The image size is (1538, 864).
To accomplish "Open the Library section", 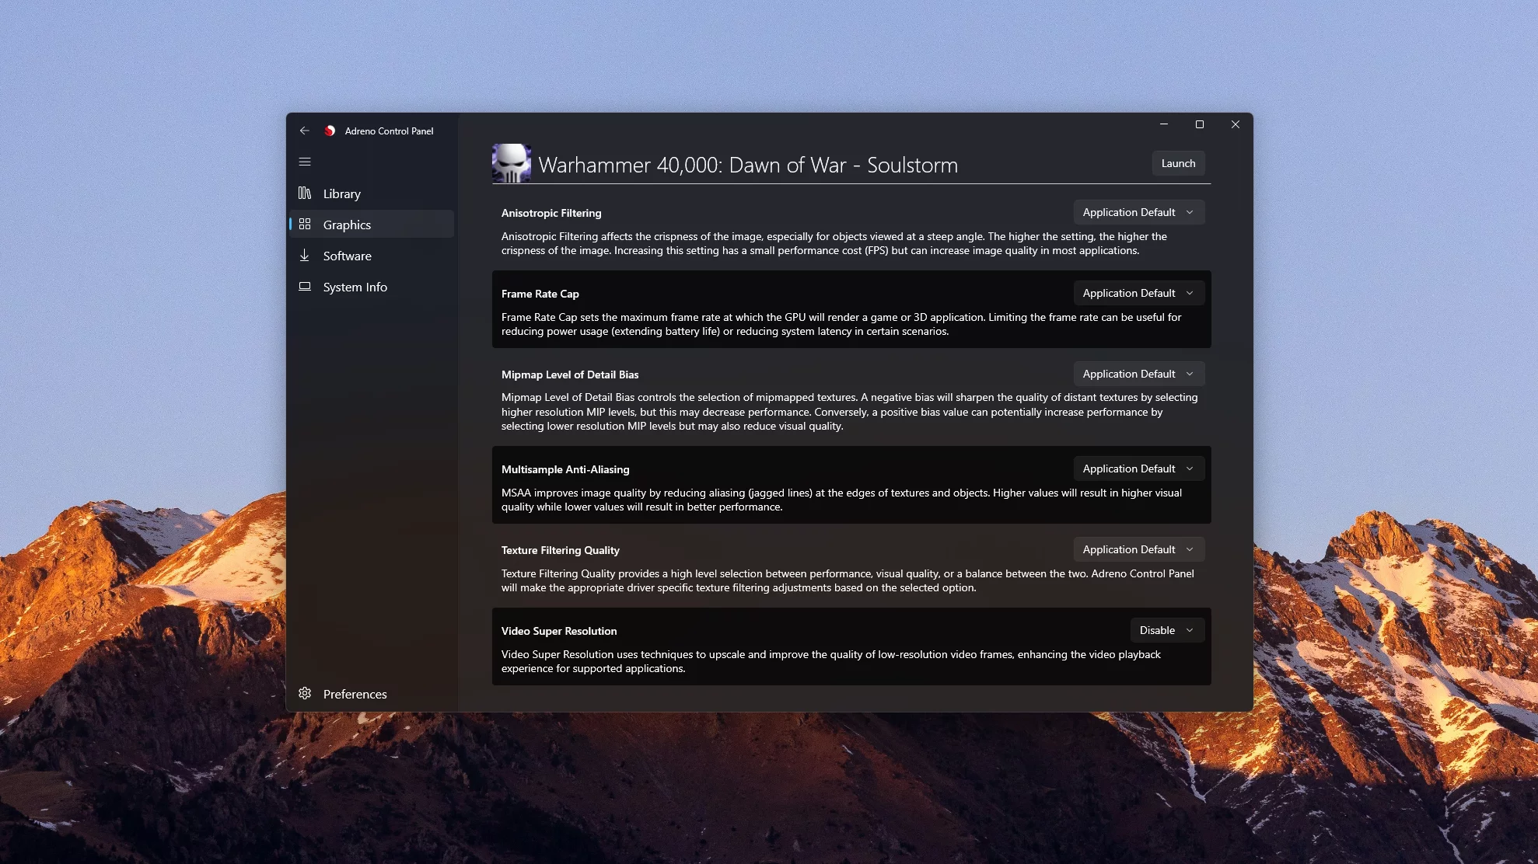I will tap(372, 193).
